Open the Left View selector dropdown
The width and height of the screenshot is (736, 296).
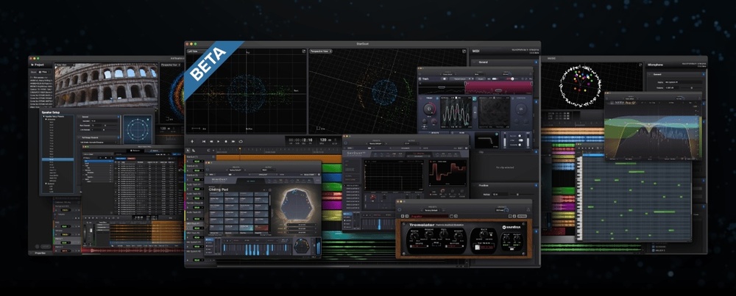[x=194, y=52]
